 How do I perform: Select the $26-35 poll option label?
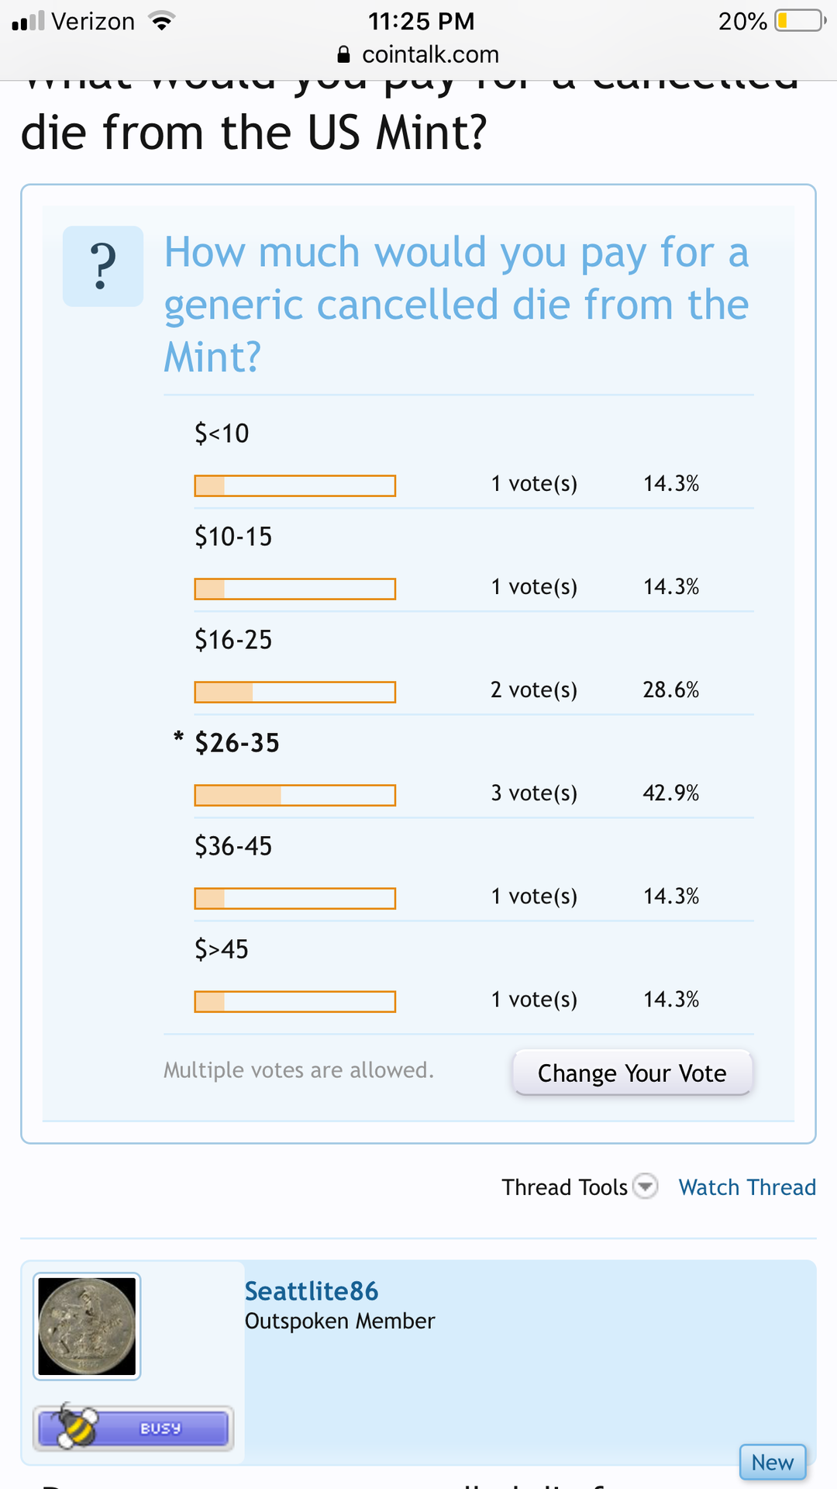tap(236, 743)
